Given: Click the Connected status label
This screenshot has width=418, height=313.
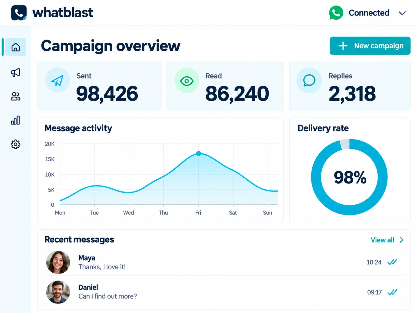Looking at the screenshot, I should pos(369,13).
